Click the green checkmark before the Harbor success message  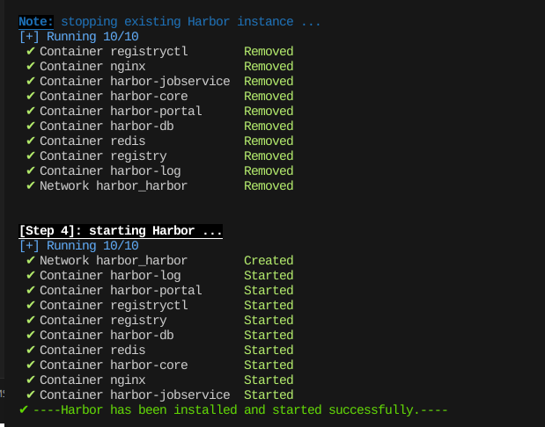pos(24,409)
